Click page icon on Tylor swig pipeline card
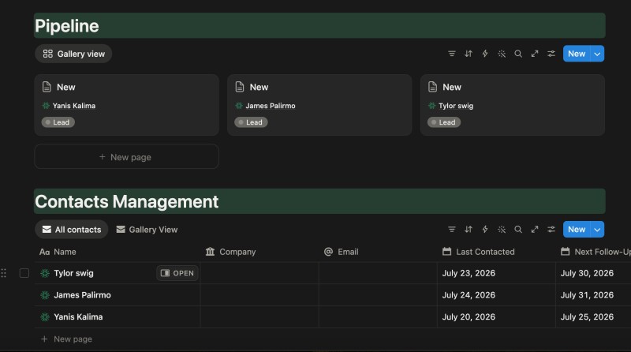Image resolution: width=631 pixels, height=352 pixels. click(x=432, y=87)
